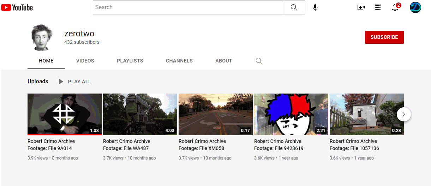The height and width of the screenshot is (186, 431).
Task: Click title 'Footage: File 9423619'
Action: [x=279, y=148]
